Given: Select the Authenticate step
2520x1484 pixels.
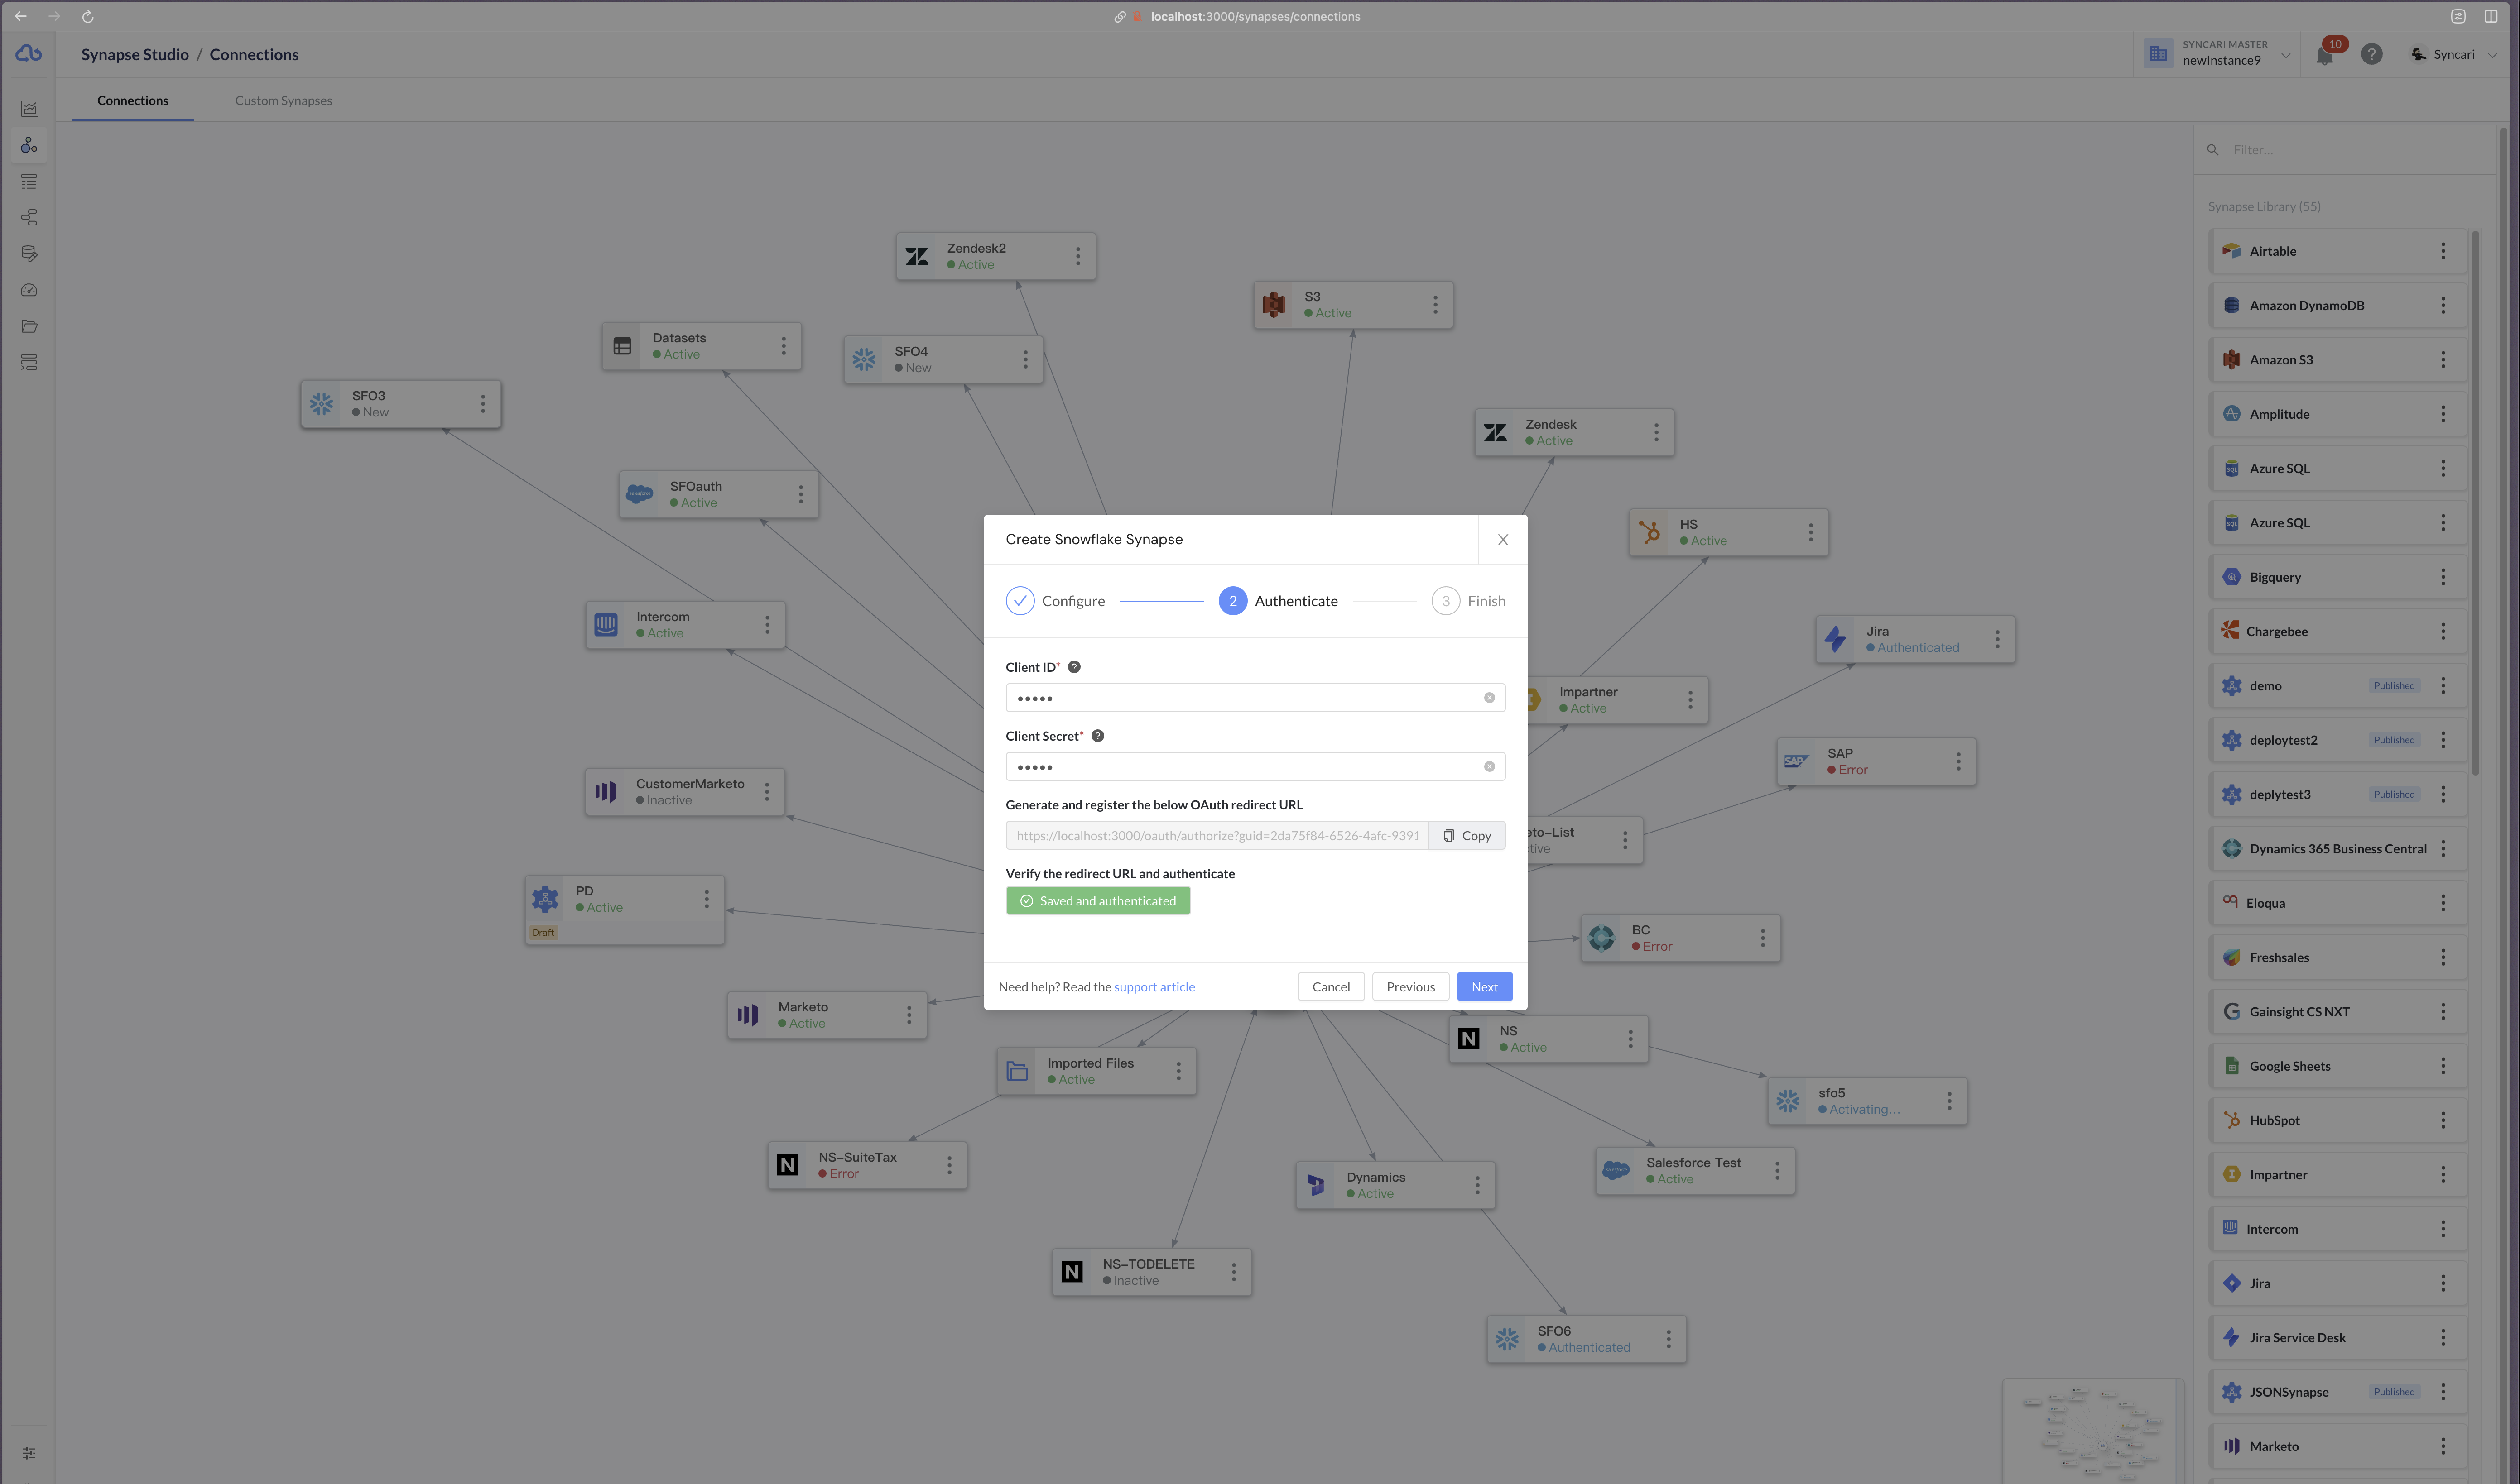Looking at the screenshot, I should [x=1278, y=601].
